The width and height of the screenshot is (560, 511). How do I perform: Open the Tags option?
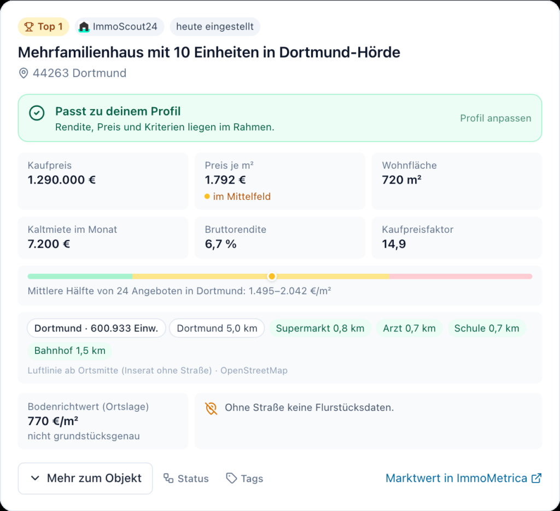[x=244, y=479]
